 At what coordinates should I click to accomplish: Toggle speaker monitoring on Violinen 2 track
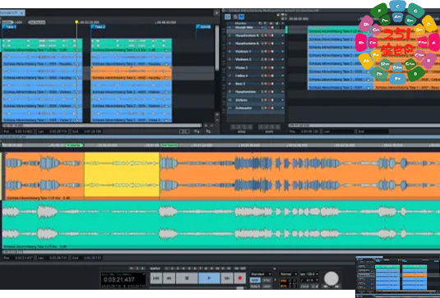click(x=272, y=60)
